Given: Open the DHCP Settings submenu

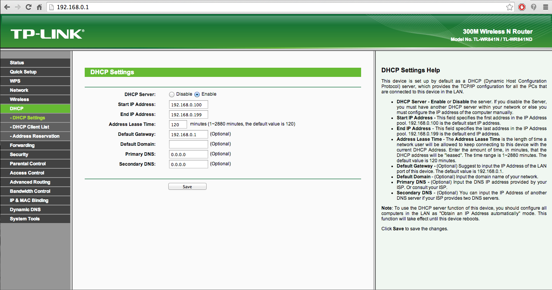Looking at the screenshot, I should 35,118.
